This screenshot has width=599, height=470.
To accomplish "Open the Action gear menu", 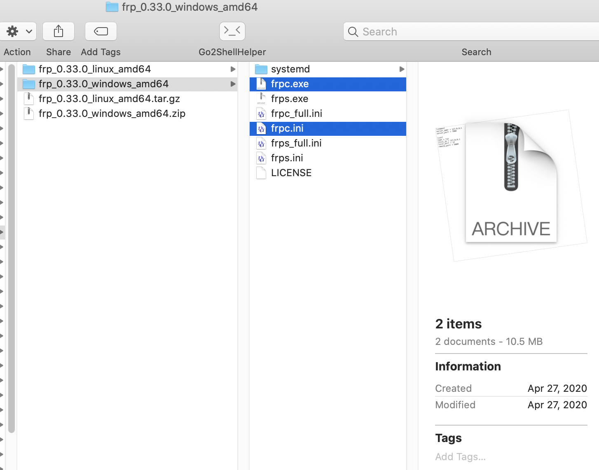I will [18, 31].
